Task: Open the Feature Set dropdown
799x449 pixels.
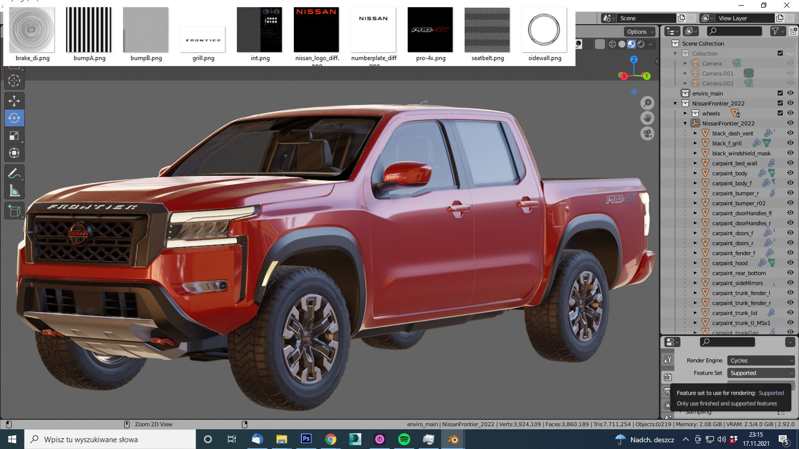Action: pyautogui.click(x=761, y=373)
